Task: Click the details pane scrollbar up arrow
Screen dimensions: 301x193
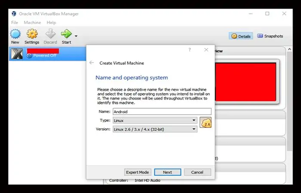Action: pos(289,49)
